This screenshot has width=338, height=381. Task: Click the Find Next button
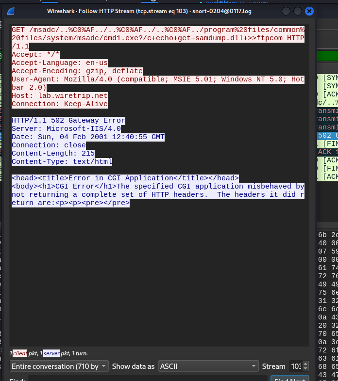click(x=290, y=379)
